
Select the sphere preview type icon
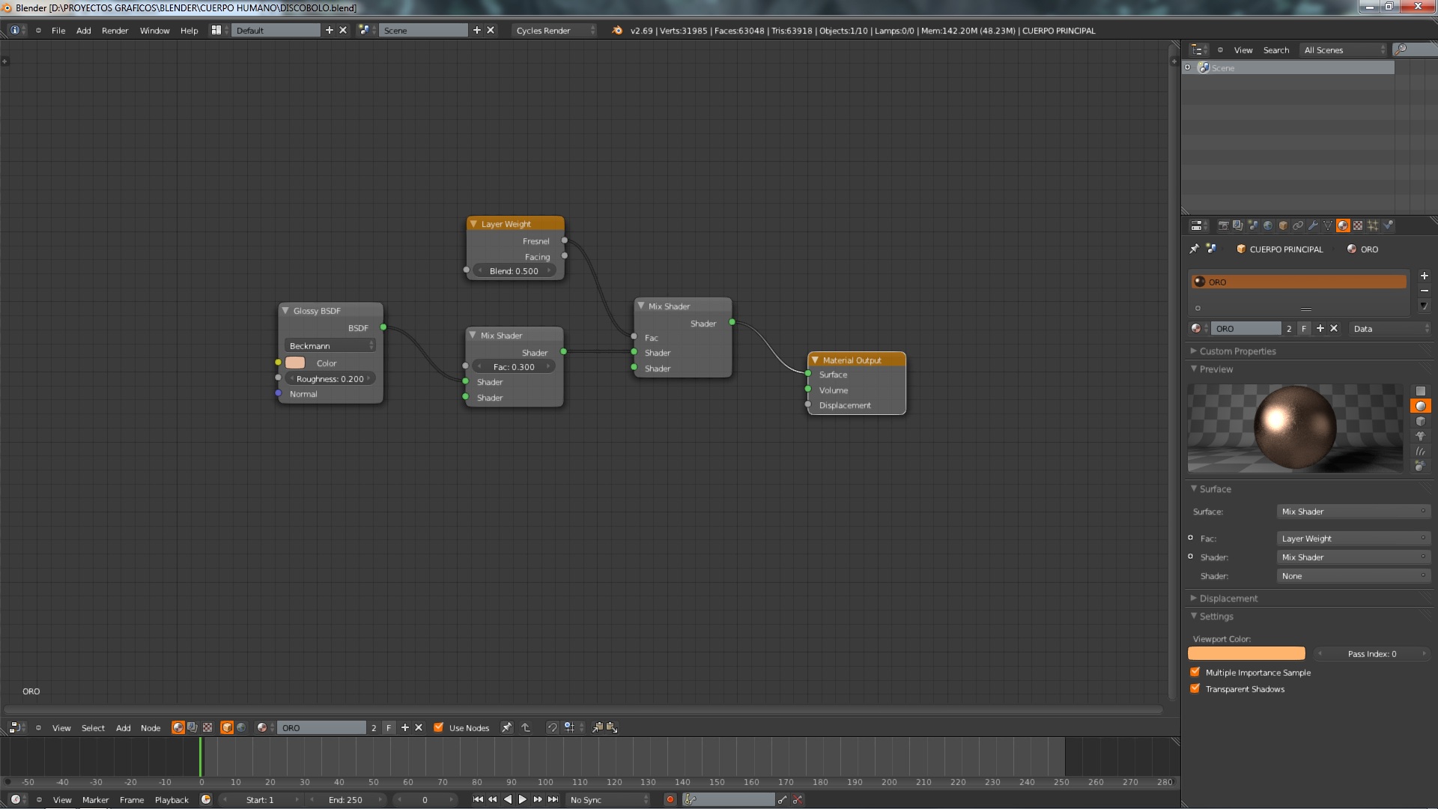tap(1420, 406)
